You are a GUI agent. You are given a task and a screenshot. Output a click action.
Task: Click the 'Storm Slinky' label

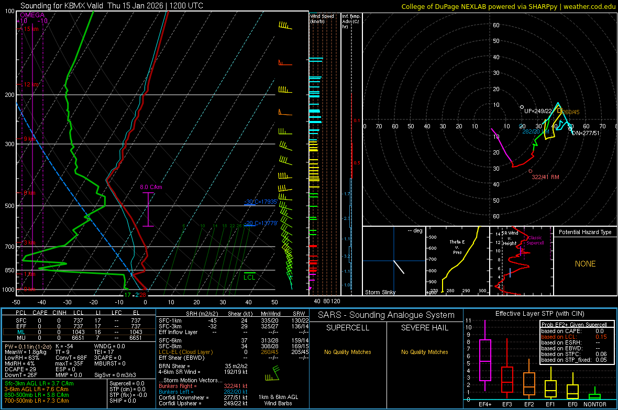(x=380, y=292)
